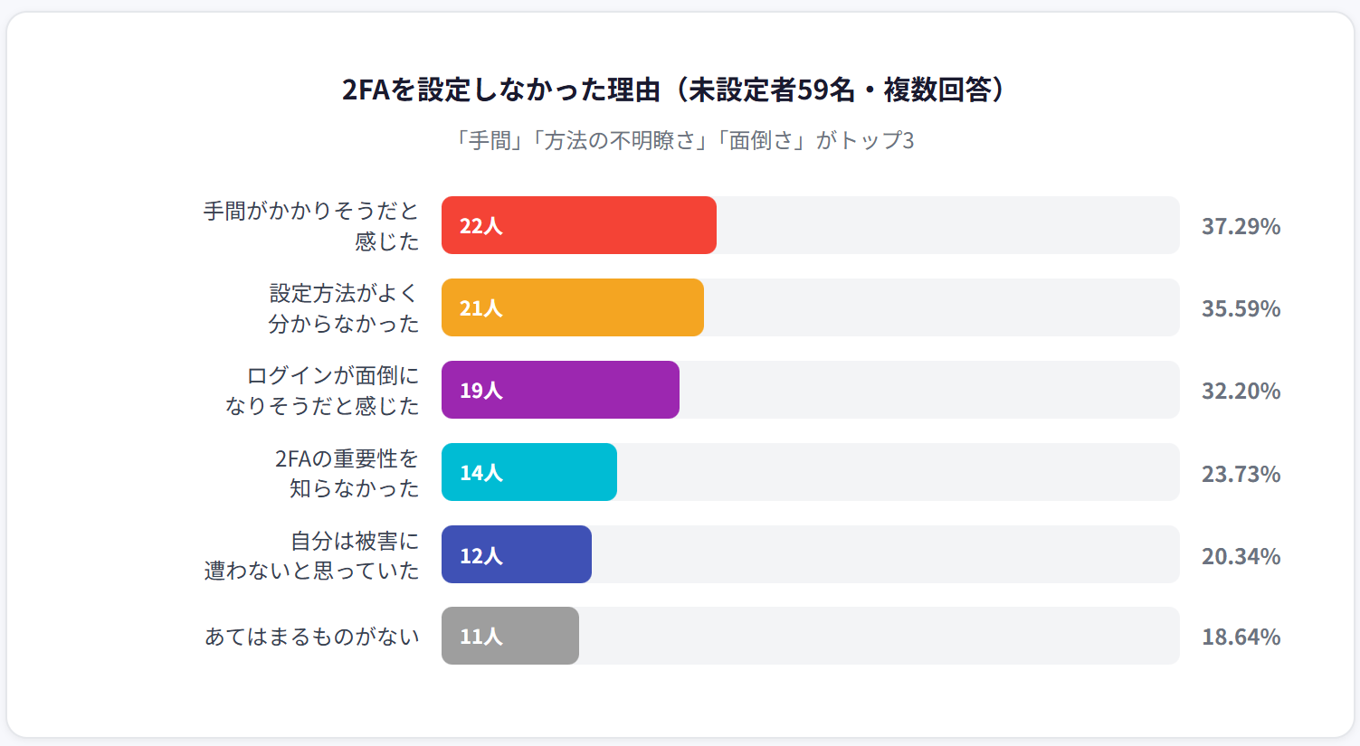Image resolution: width=1360 pixels, height=746 pixels.
Task: Click the label 自分は被害に遭わないと思っていた
Action: tap(312, 555)
